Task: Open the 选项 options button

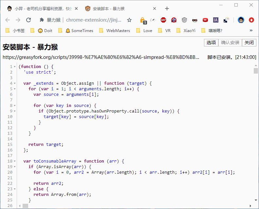Action: pos(211,43)
